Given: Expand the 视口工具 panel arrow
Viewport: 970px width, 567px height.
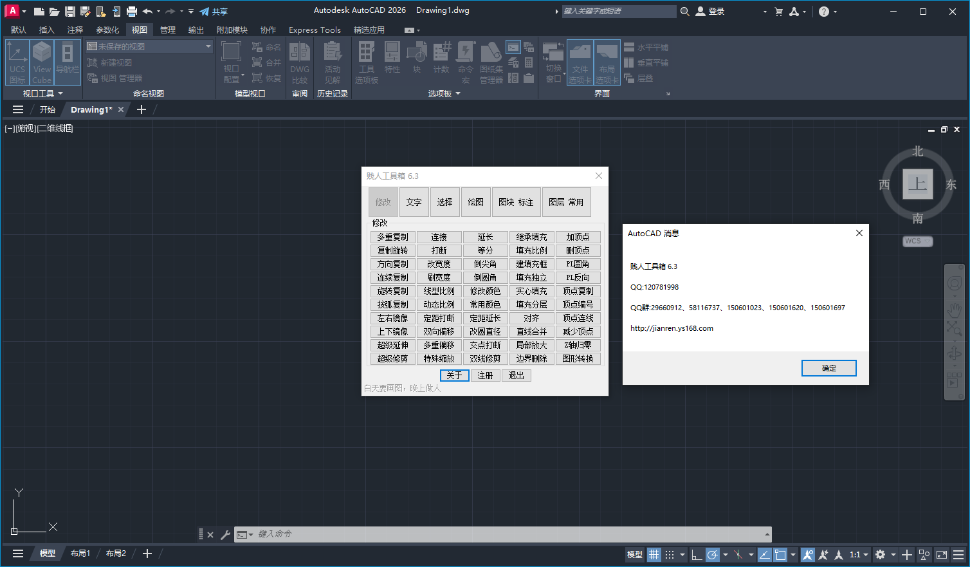Looking at the screenshot, I should 60,93.
